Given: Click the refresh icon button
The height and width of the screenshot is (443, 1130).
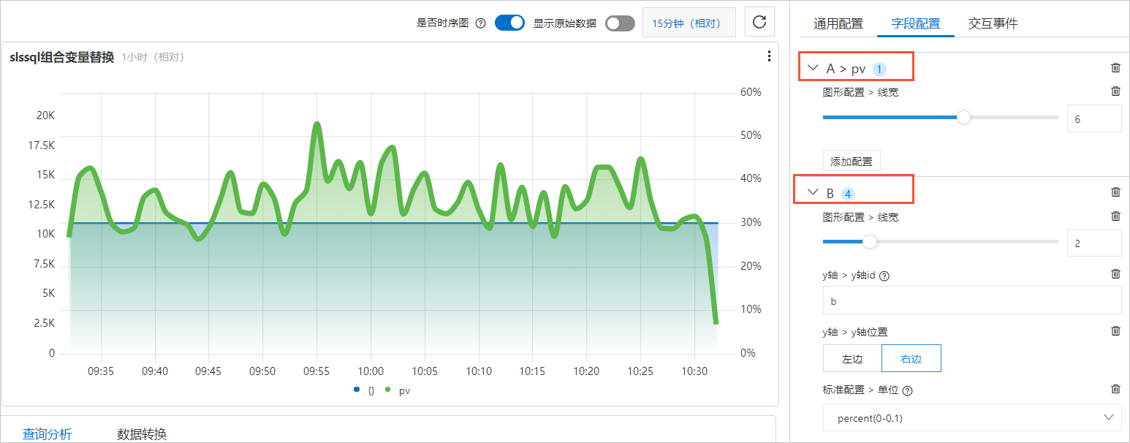Looking at the screenshot, I should [759, 22].
